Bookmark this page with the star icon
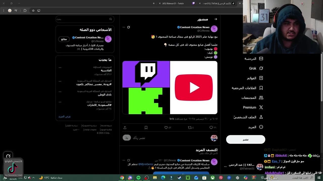The image size is (323, 181). pos(33,11)
